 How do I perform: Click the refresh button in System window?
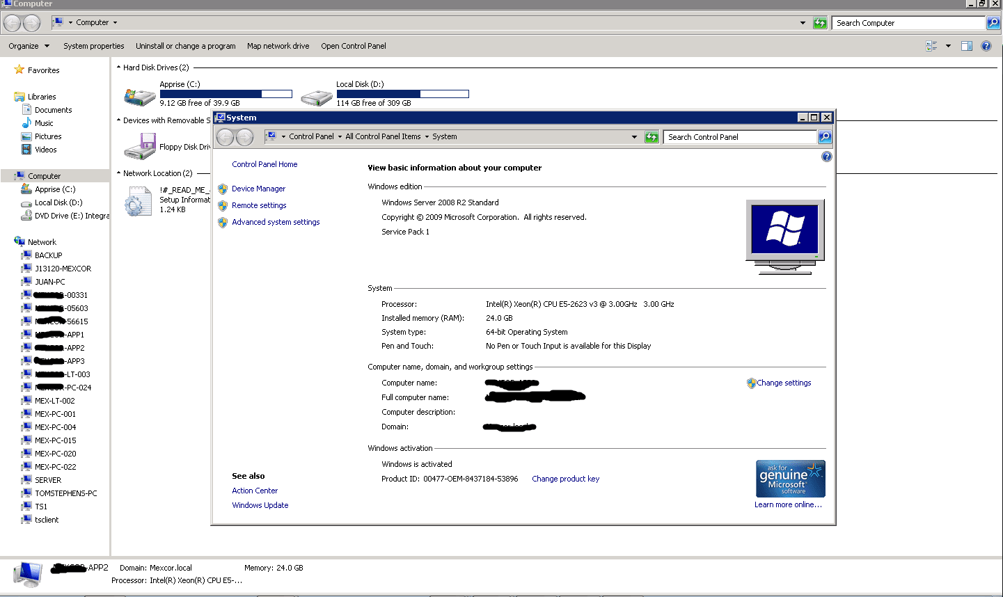651,137
